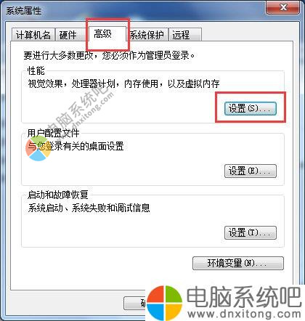Click the administrator login notice text

[x=109, y=55]
